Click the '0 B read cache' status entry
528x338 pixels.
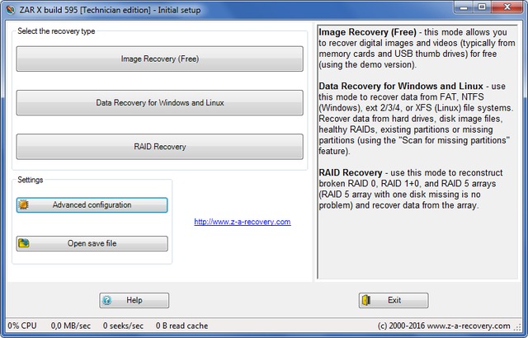coord(181,326)
